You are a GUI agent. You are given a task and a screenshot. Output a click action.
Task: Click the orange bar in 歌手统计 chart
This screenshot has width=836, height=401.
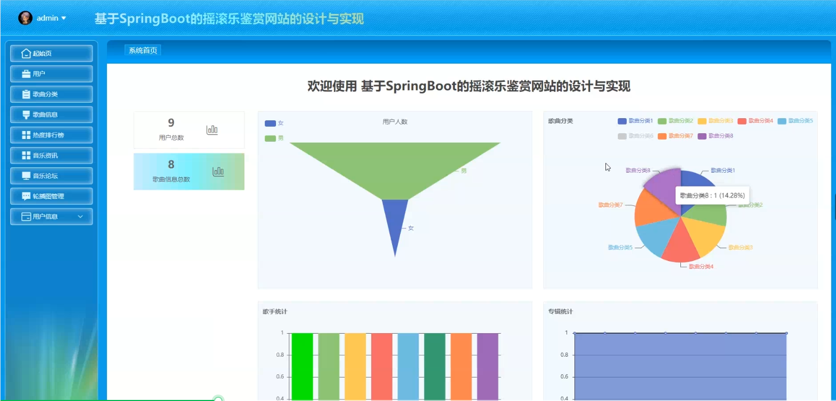462,367
